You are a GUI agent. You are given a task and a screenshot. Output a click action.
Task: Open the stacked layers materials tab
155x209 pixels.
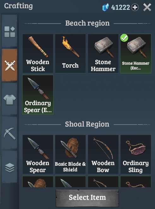tap(9, 167)
